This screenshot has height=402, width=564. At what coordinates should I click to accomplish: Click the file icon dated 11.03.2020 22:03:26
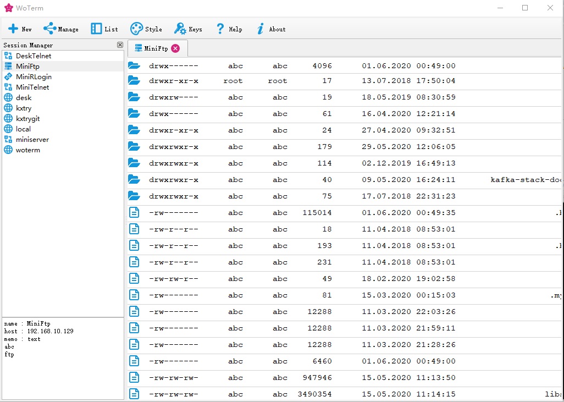pyautogui.click(x=134, y=311)
